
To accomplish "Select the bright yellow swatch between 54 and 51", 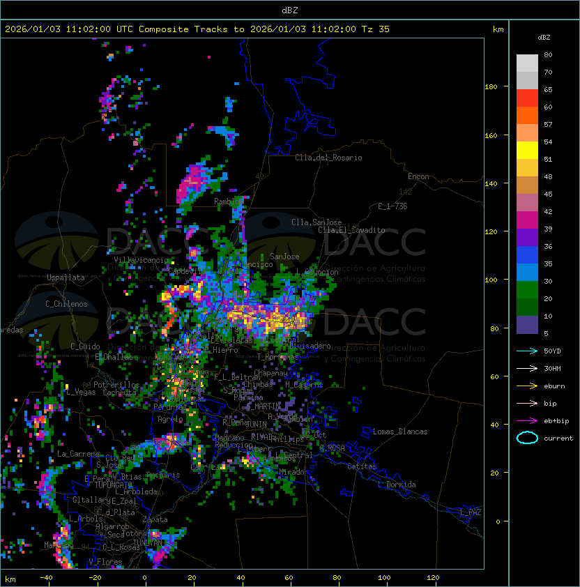I will [x=527, y=150].
